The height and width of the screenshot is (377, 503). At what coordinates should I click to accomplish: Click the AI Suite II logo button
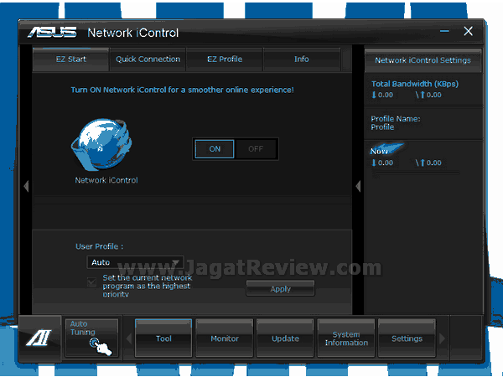[39, 338]
